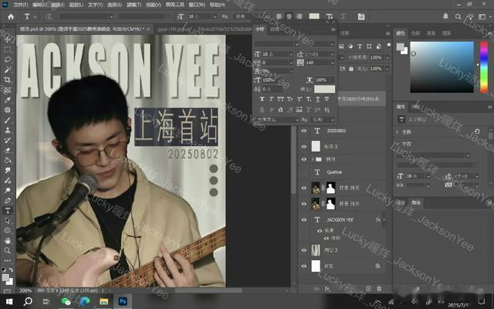Viewport: 494px width, 309px height.
Task: Select the Eraser tool
Action: pos(7,151)
